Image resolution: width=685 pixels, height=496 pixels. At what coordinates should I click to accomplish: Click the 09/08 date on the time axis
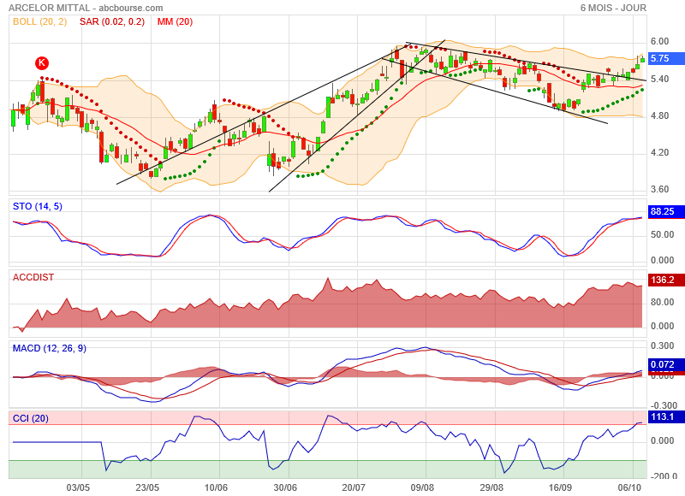[x=422, y=487]
